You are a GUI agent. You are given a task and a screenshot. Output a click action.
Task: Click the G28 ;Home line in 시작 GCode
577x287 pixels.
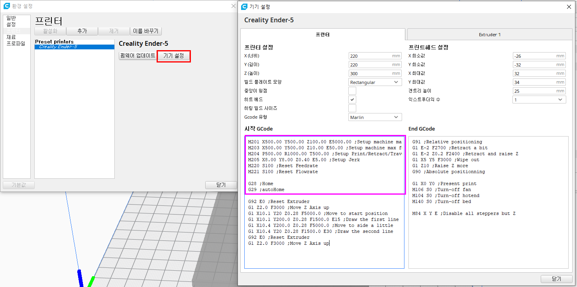tap(261, 184)
